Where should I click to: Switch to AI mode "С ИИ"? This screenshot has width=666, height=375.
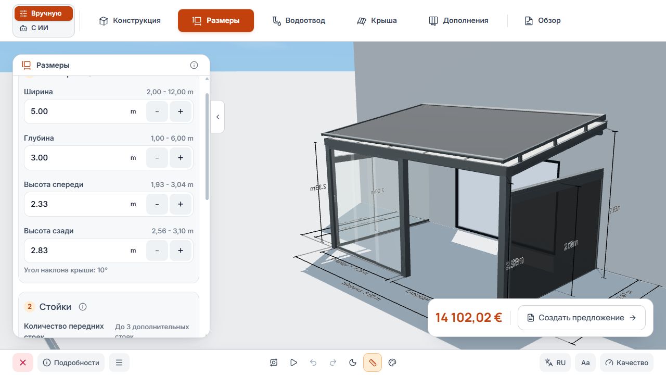pos(44,28)
